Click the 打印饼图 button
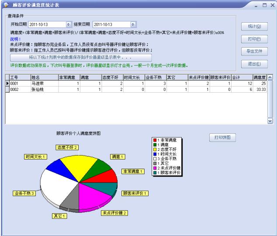The image size is (277, 236). [223, 137]
